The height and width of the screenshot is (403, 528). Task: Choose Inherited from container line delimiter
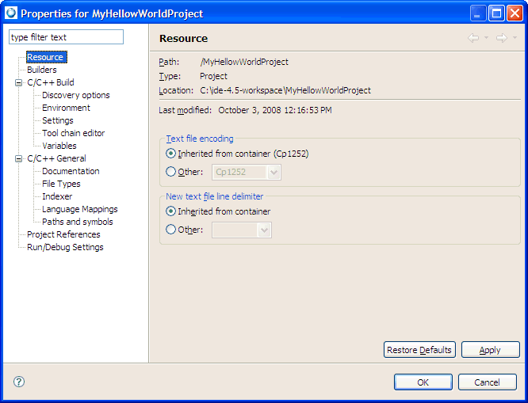click(171, 211)
